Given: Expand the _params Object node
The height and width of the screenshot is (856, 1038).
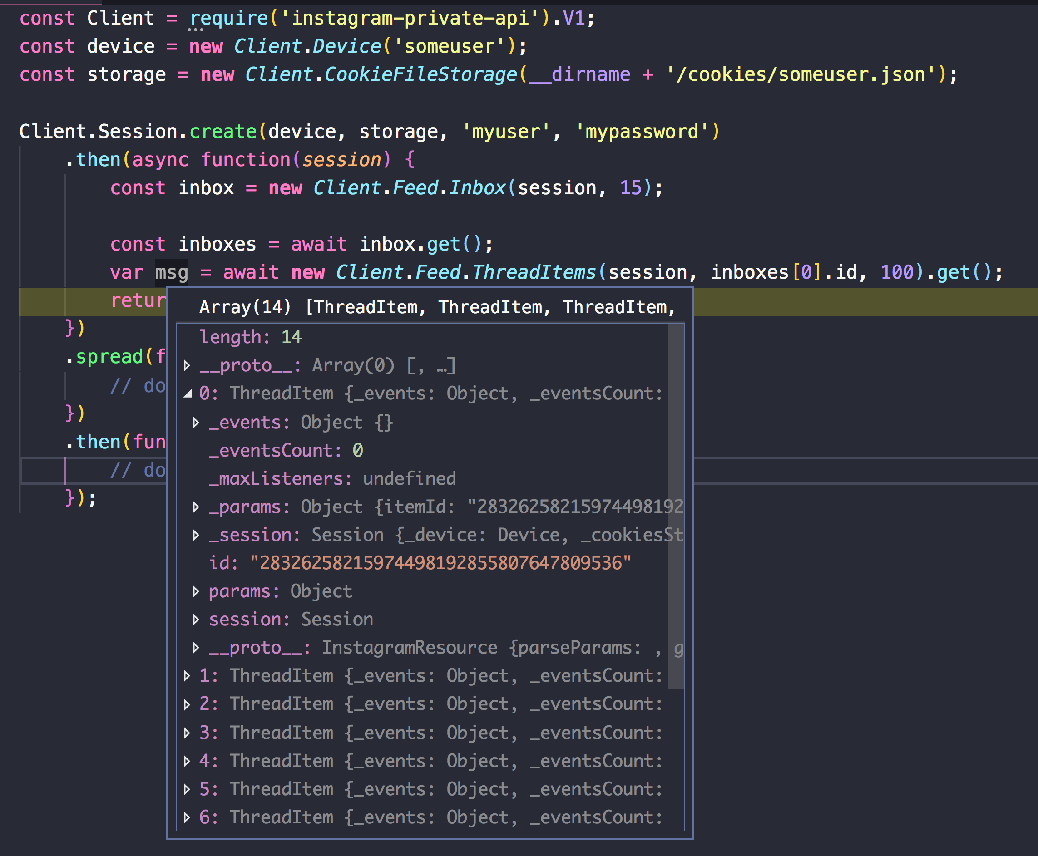Looking at the screenshot, I should (x=196, y=507).
